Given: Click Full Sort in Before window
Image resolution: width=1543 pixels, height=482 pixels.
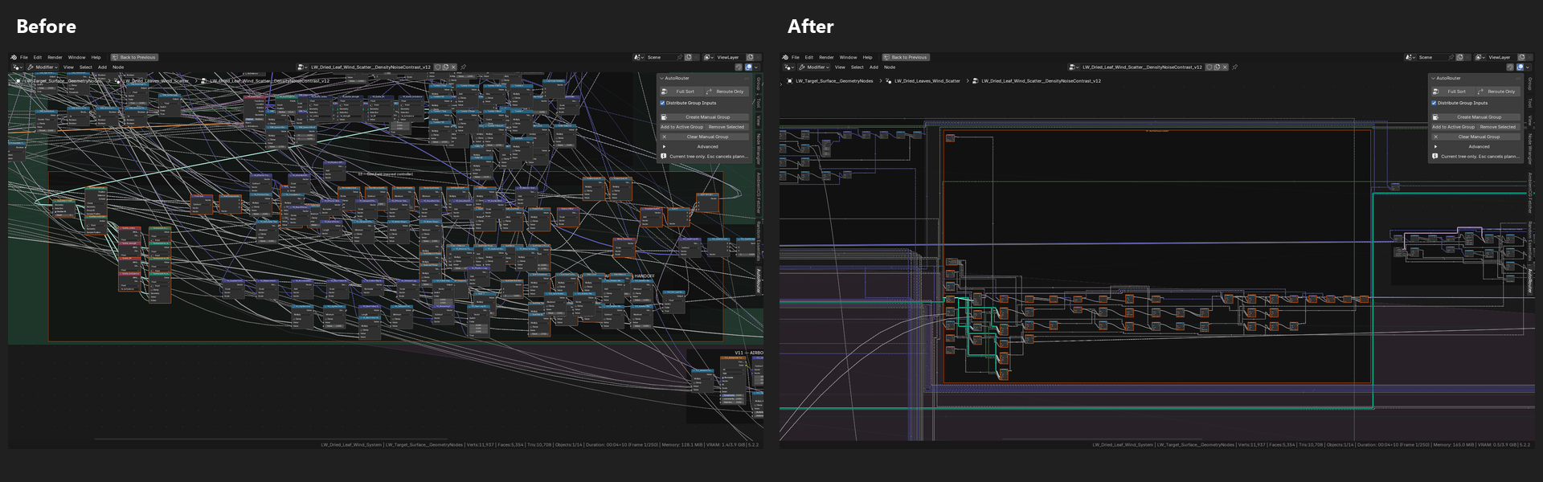Looking at the screenshot, I should tap(681, 92).
